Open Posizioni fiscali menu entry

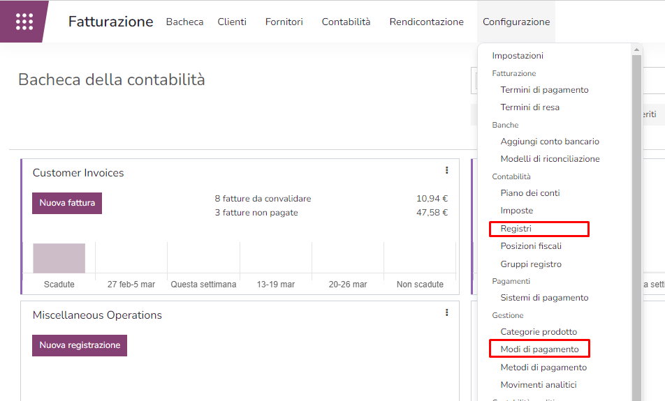[x=531, y=246]
